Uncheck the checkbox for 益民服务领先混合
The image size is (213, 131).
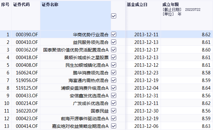coord(114,42)
